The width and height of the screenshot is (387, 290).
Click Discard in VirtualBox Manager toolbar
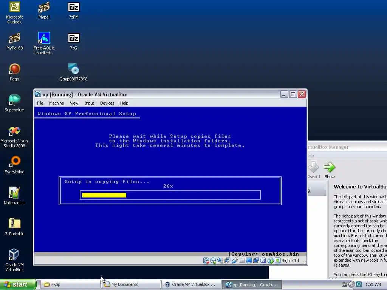(314, 170)
